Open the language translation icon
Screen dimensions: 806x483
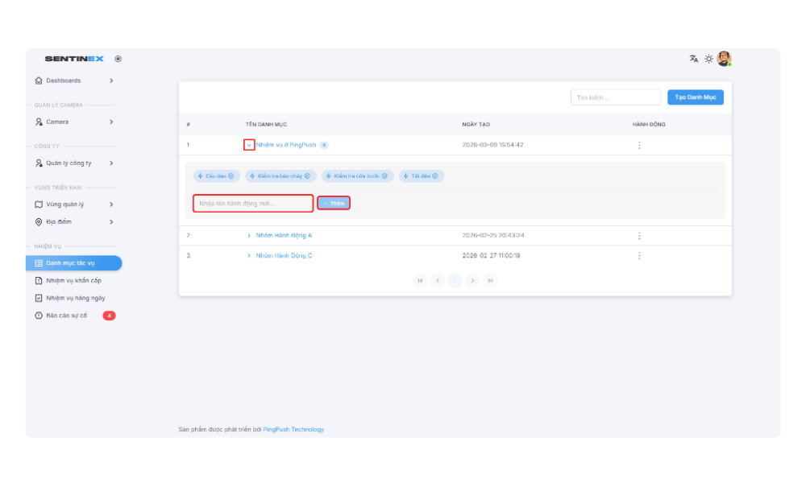click(x=693, y=59)
